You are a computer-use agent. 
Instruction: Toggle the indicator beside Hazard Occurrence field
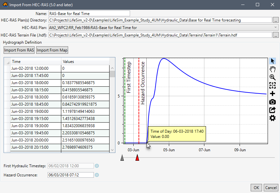pyautogui.click(x=96, y=175)
